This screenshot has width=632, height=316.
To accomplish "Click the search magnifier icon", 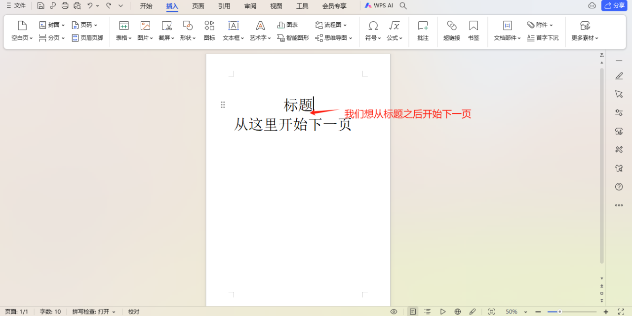I will click(403, 6).
